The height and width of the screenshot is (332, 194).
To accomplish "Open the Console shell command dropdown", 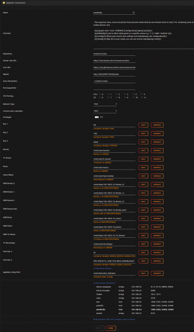I will pyautogui.click(x=105, y=111).
